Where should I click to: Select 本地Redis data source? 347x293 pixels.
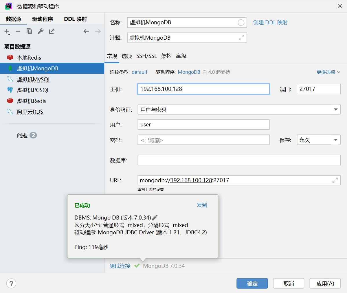coord(52,58)
